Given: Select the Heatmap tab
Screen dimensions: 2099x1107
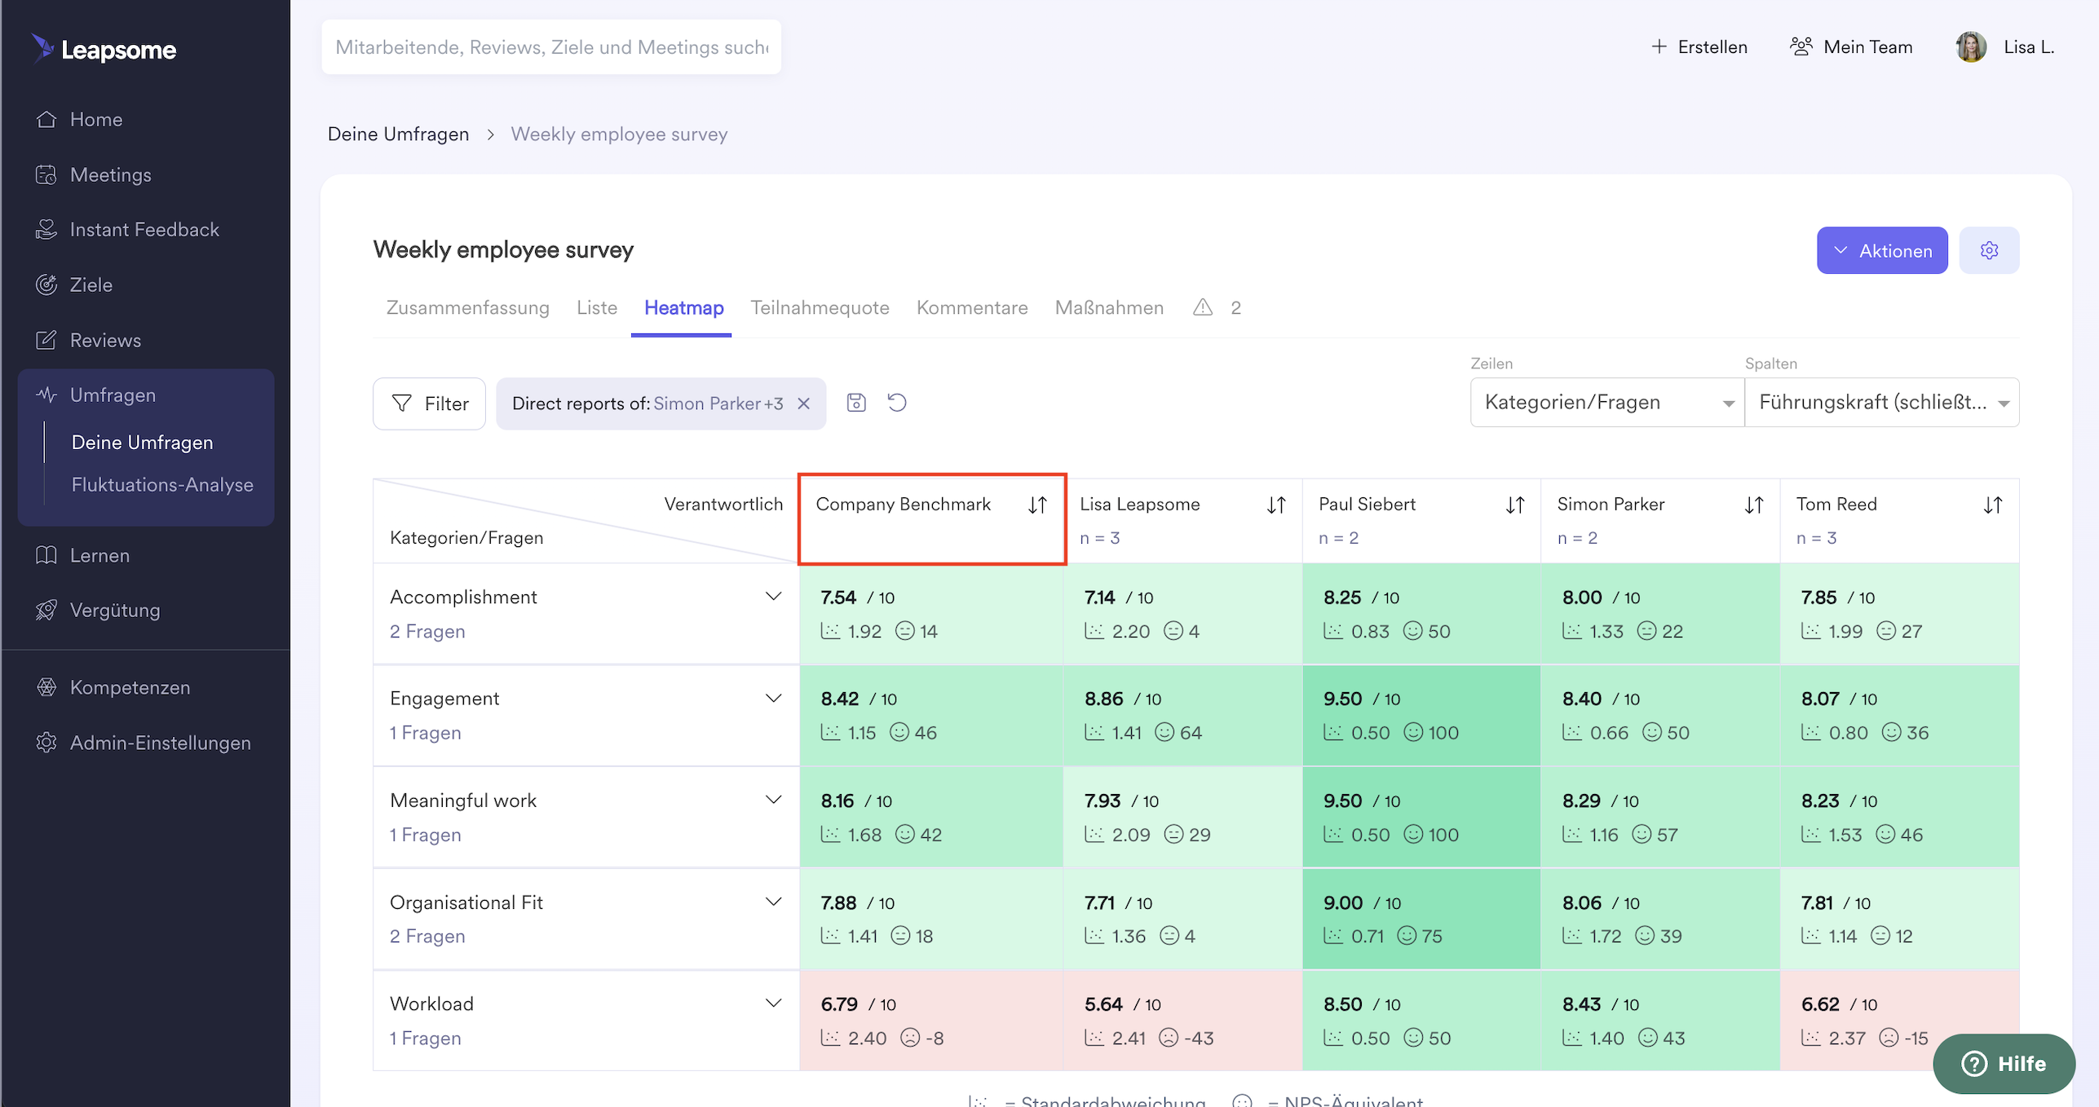Looking at the screenshot, I should 683,307.
